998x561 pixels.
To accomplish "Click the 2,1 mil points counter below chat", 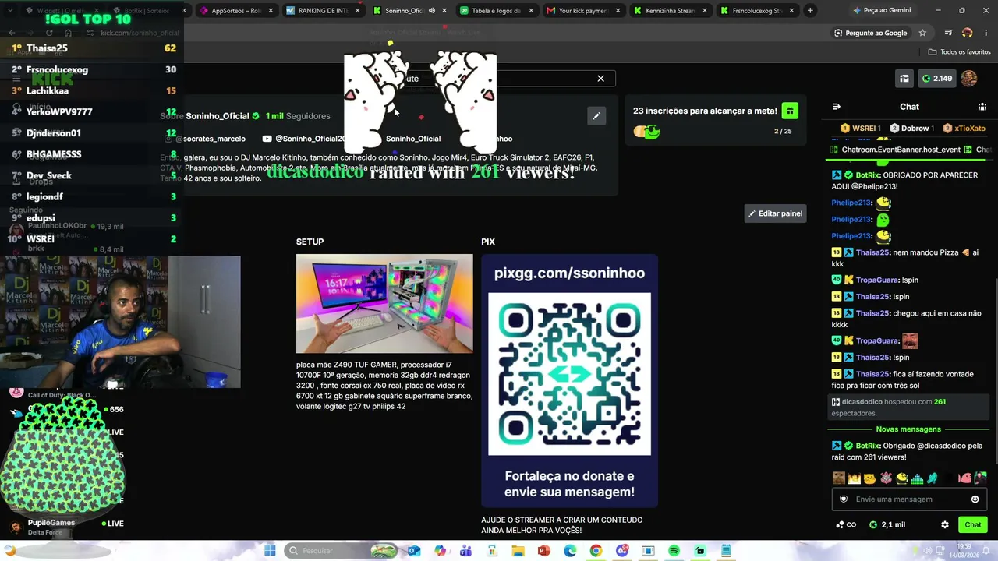I will point(887,524).
